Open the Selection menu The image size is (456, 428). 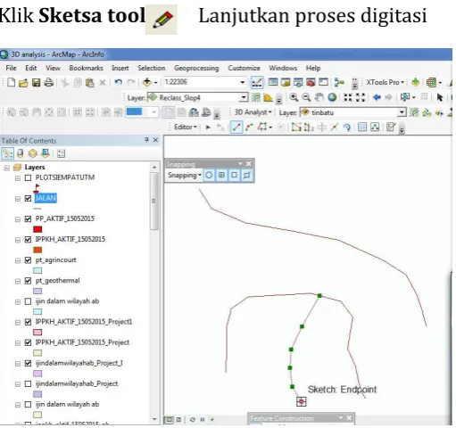coord(151,68)
